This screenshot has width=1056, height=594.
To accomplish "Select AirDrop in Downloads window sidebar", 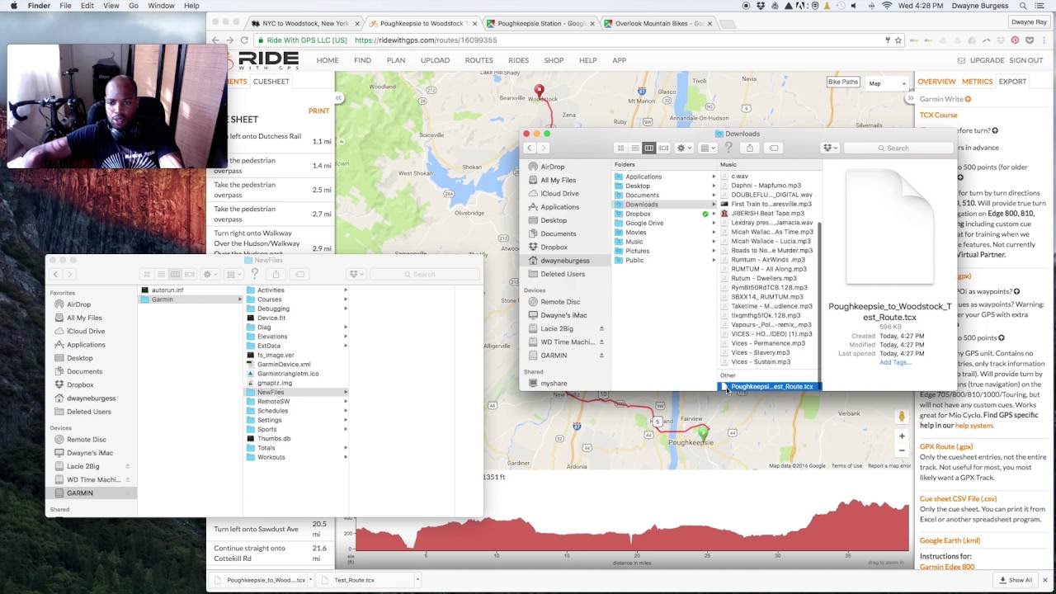I will 552,167.
